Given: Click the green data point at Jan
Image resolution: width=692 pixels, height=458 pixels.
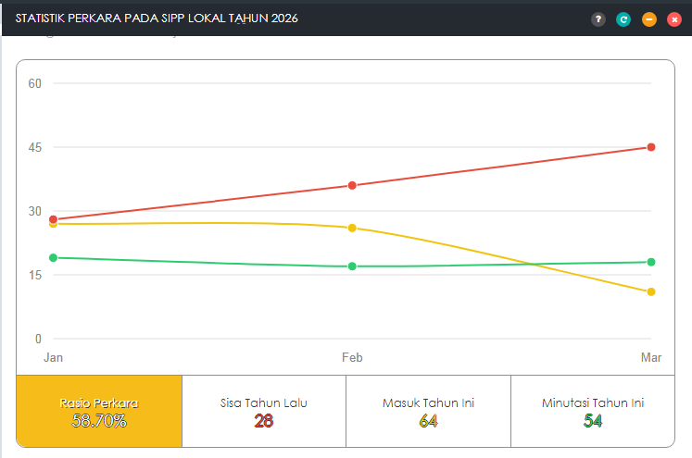Looking at the screenshot, I should coord(54,258).
